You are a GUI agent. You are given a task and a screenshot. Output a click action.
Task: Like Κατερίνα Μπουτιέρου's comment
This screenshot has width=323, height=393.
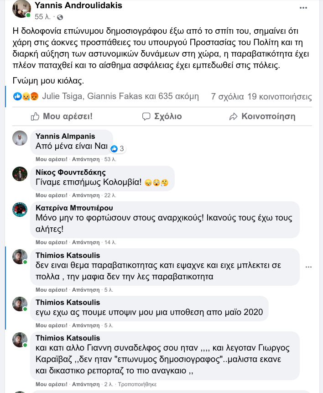(52, 242)
